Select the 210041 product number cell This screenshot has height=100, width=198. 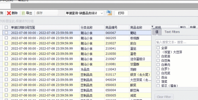coord(117,48)
